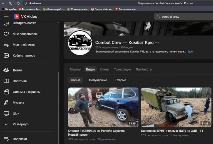
Task: Click the channel name Combat Crew heading
Action: (x=127, y=43)
